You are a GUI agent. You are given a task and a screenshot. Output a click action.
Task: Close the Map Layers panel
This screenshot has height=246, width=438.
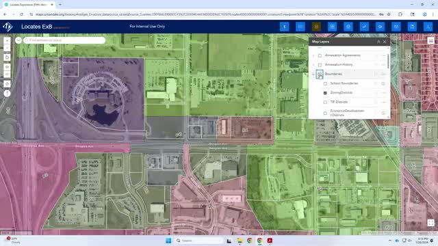(x=385, y=42)
